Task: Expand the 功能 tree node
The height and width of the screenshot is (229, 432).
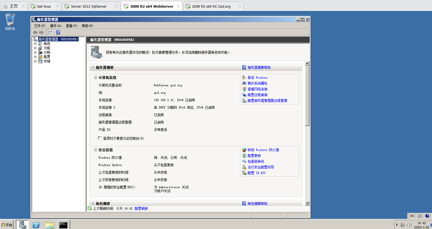Action: (35, 48)
